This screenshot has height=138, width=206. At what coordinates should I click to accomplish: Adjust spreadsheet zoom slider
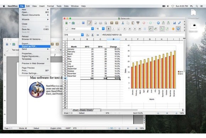click(167, 113)
